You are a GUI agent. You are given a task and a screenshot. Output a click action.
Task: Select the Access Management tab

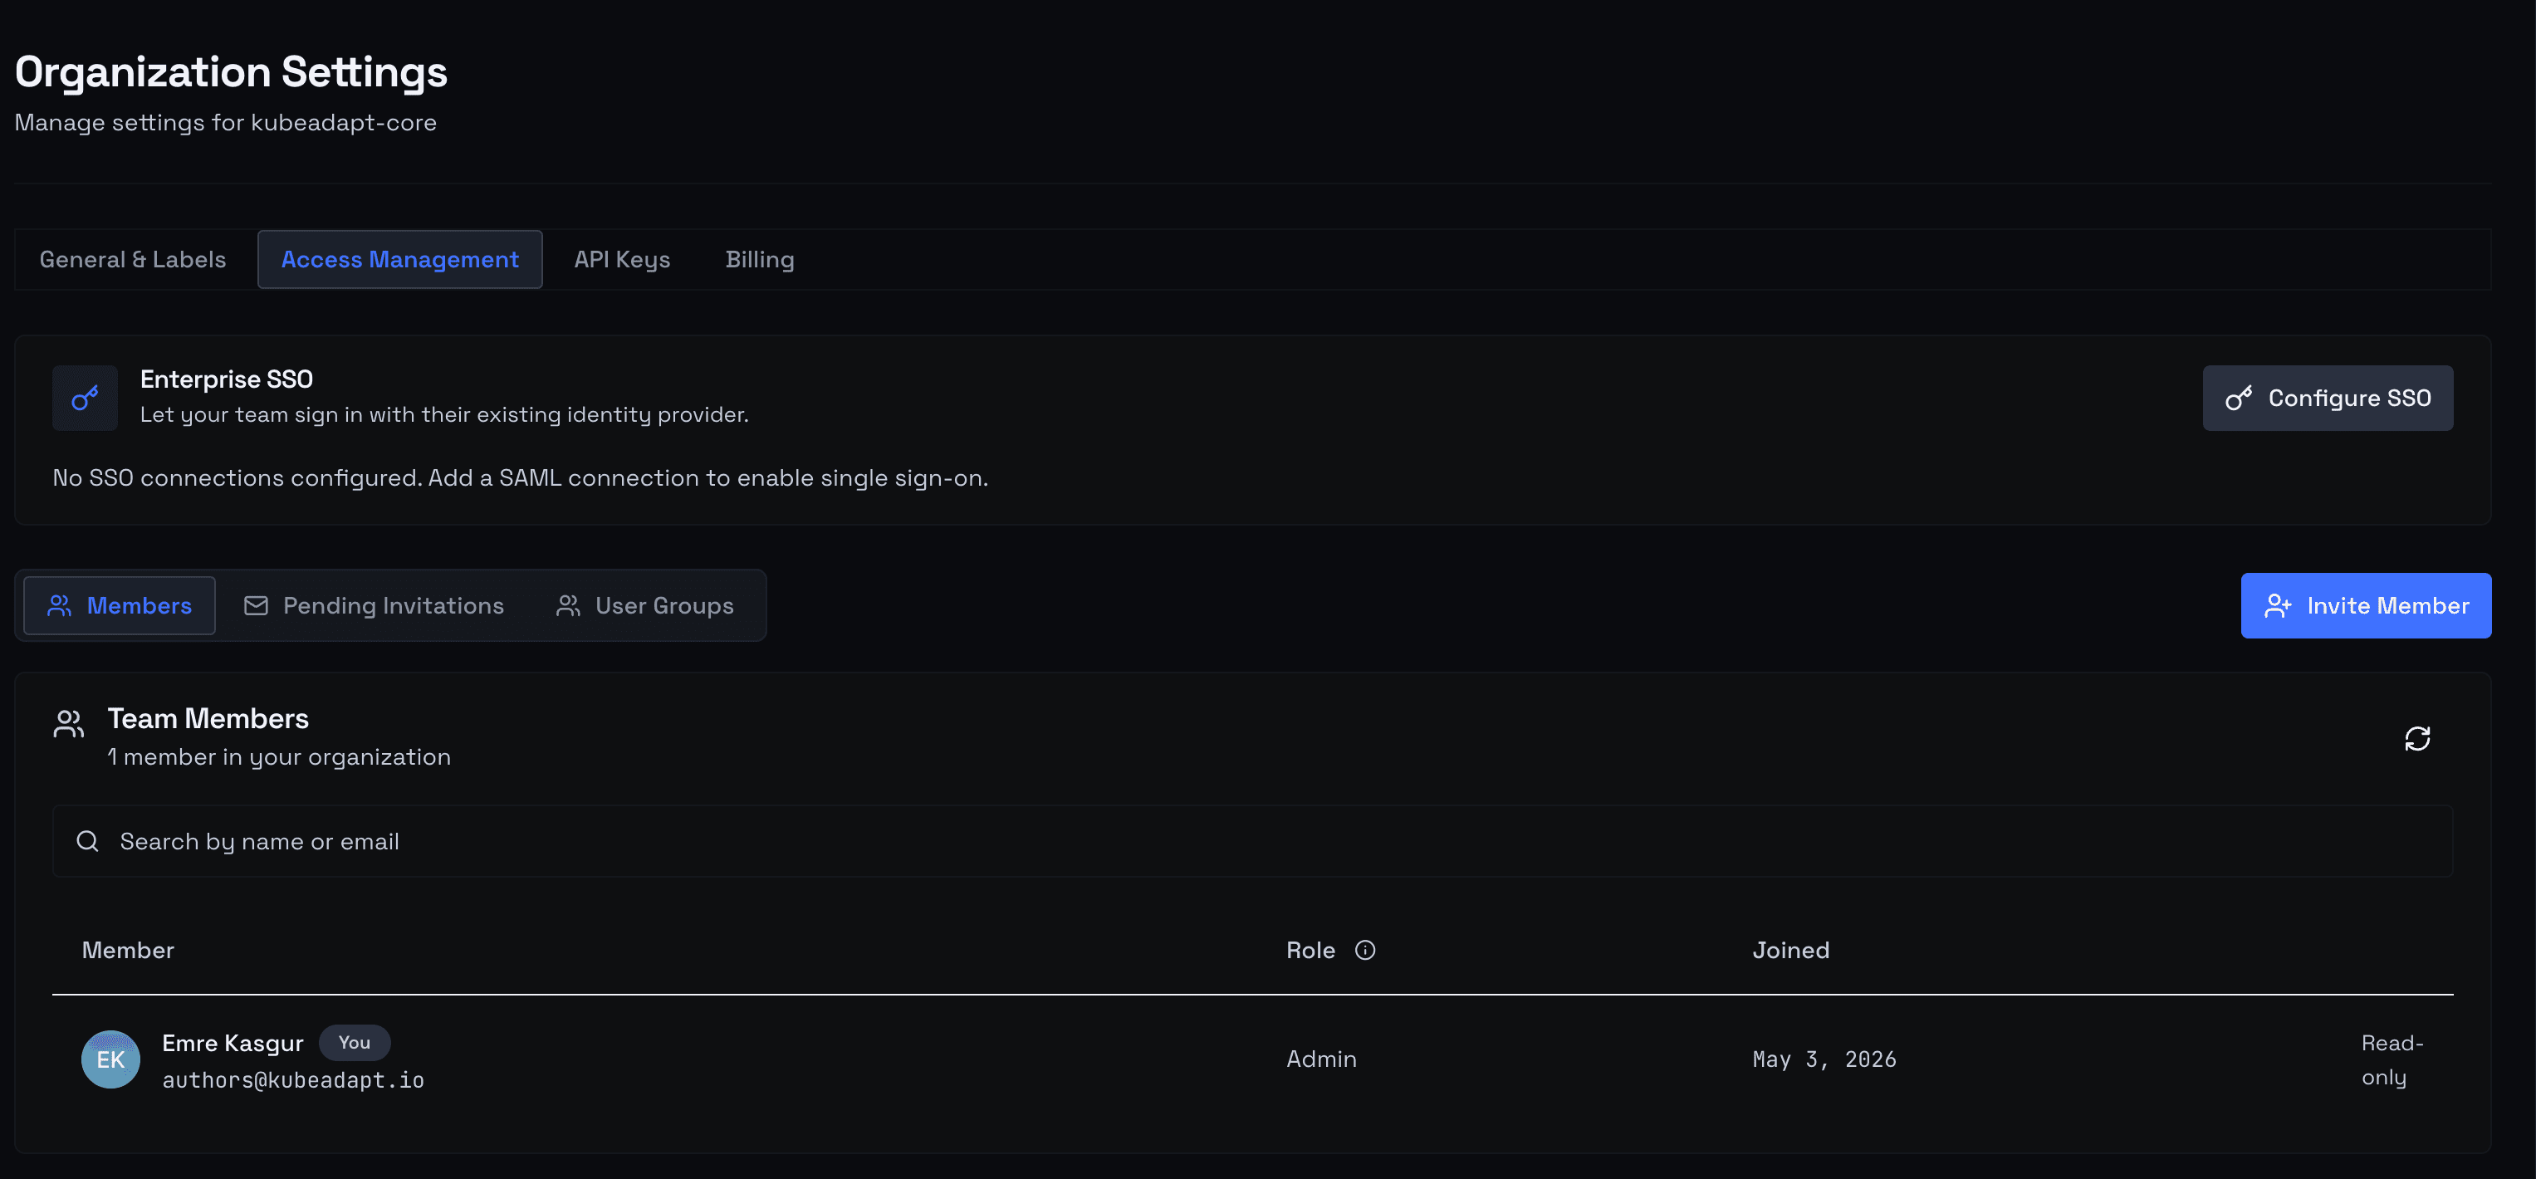(399, 260)
